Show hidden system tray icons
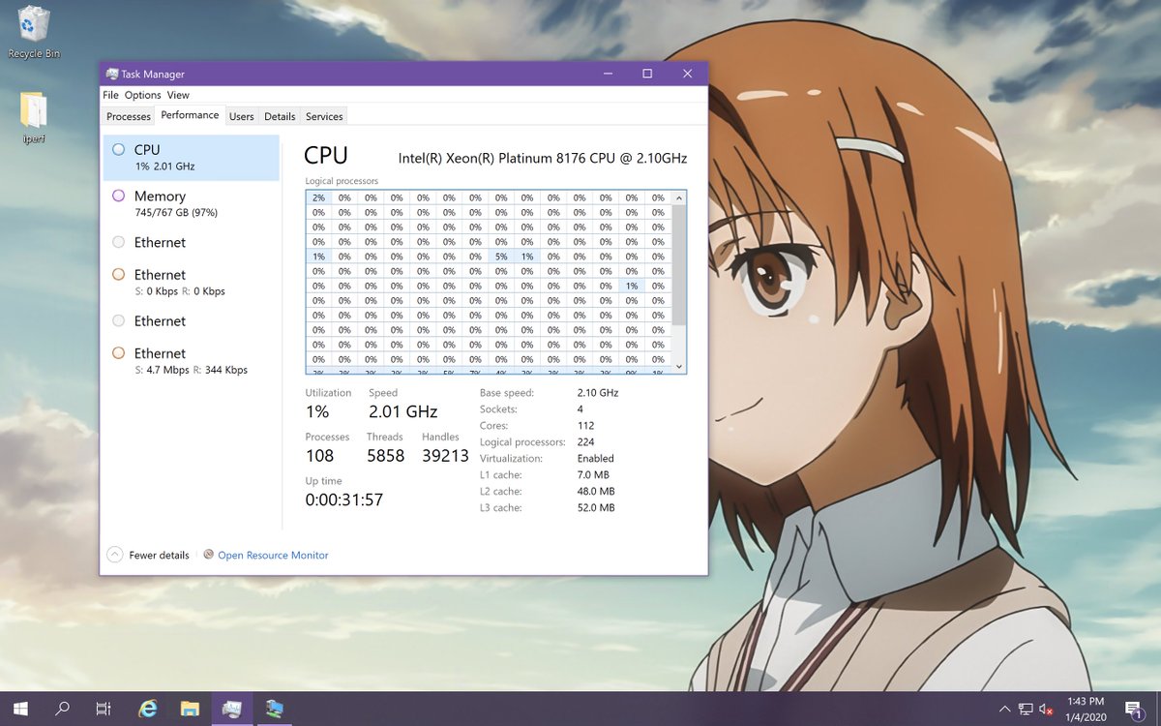 [x=1004, y=710]
